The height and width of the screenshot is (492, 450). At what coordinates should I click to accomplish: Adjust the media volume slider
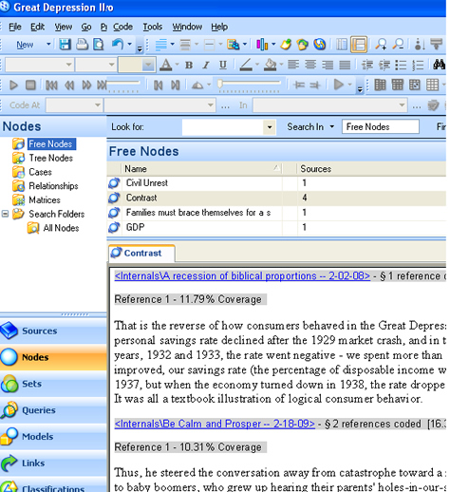coord(249,85)
